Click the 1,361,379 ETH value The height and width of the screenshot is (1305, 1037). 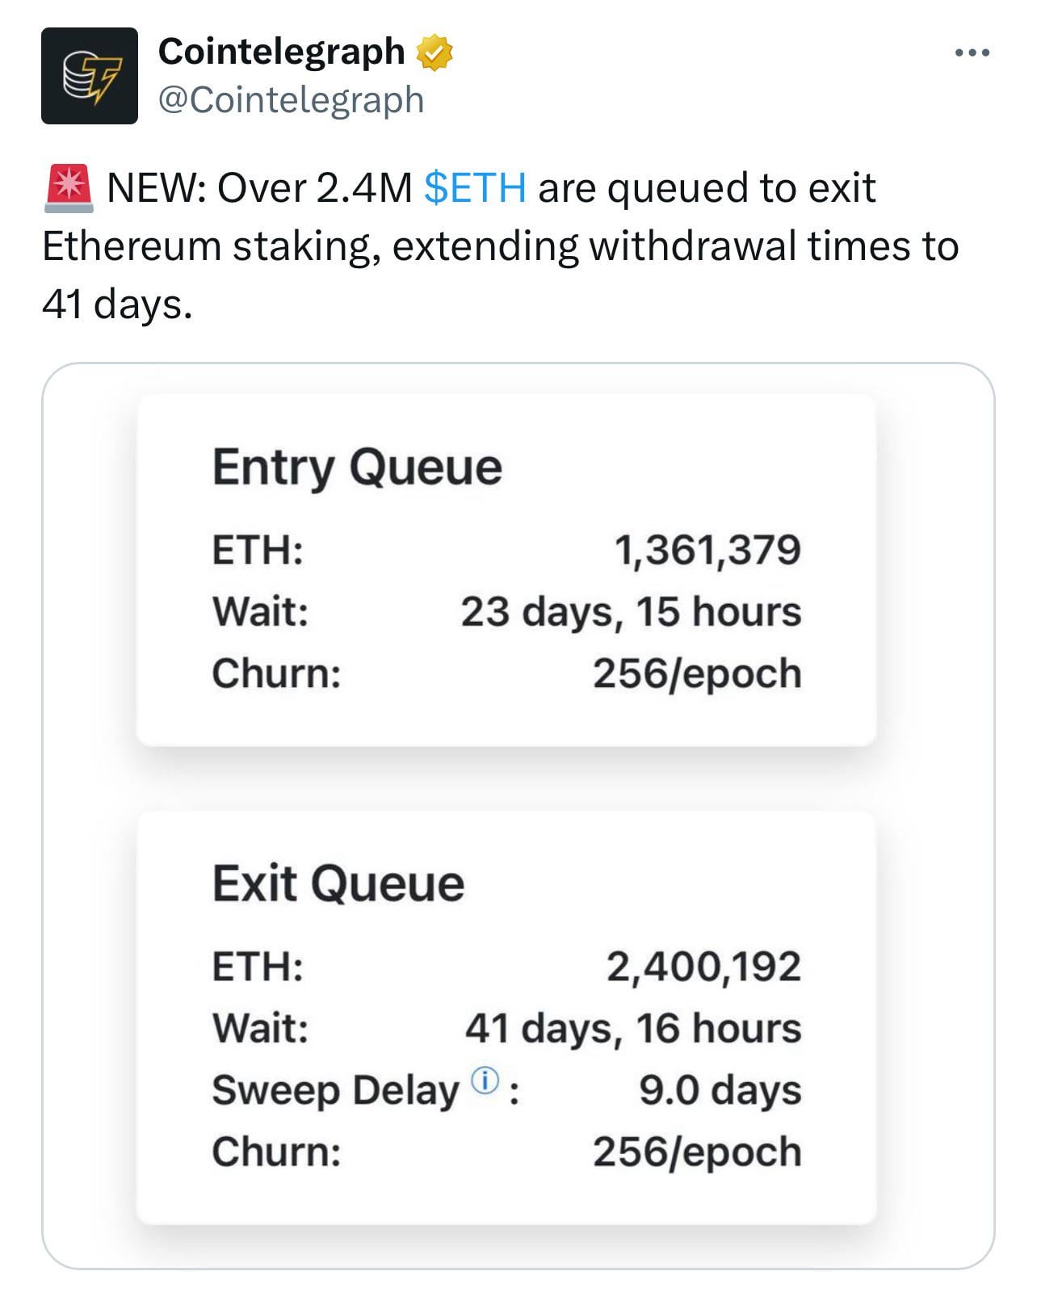(x=707, y=551)
